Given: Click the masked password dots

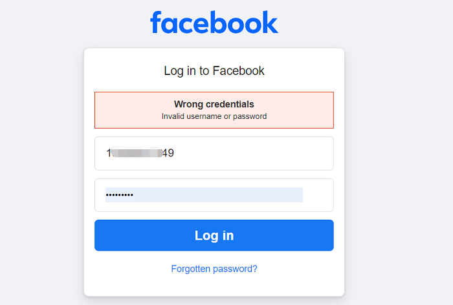Looking at the screenshot, I should coord(119,195).
